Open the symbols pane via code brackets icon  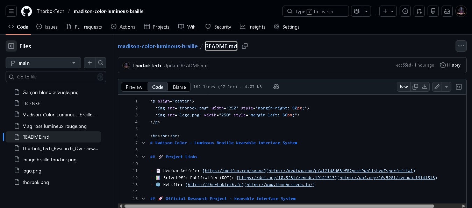[459, 87]
